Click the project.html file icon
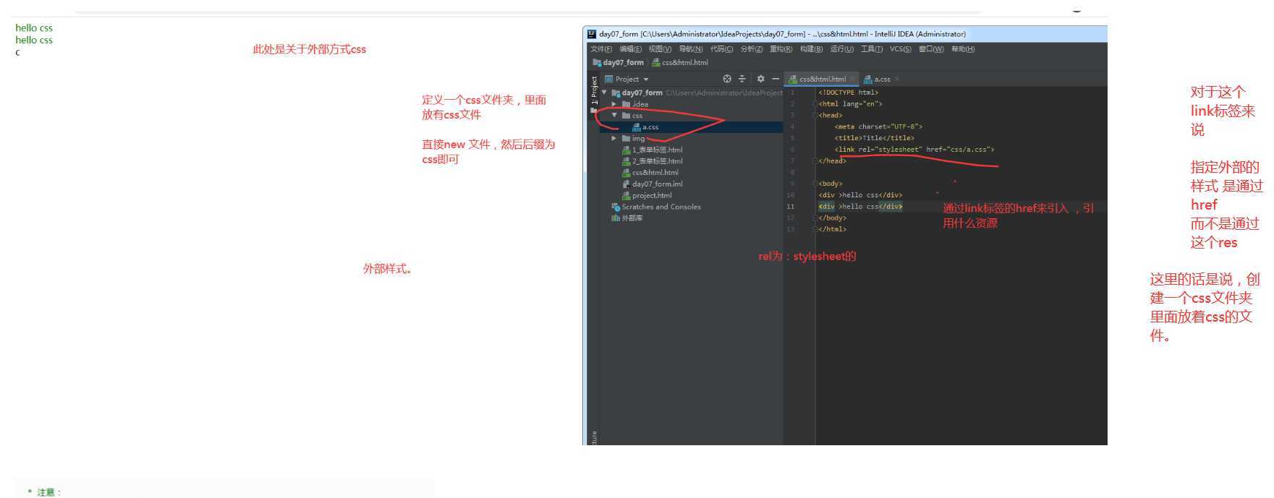This screenshot has height=498, width=1274. [x=626, y=195]
